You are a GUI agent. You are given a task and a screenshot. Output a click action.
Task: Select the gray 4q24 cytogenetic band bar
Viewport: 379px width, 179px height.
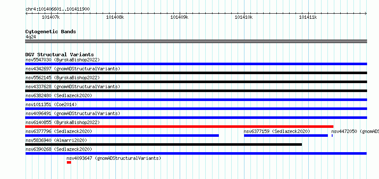(196, 41)
